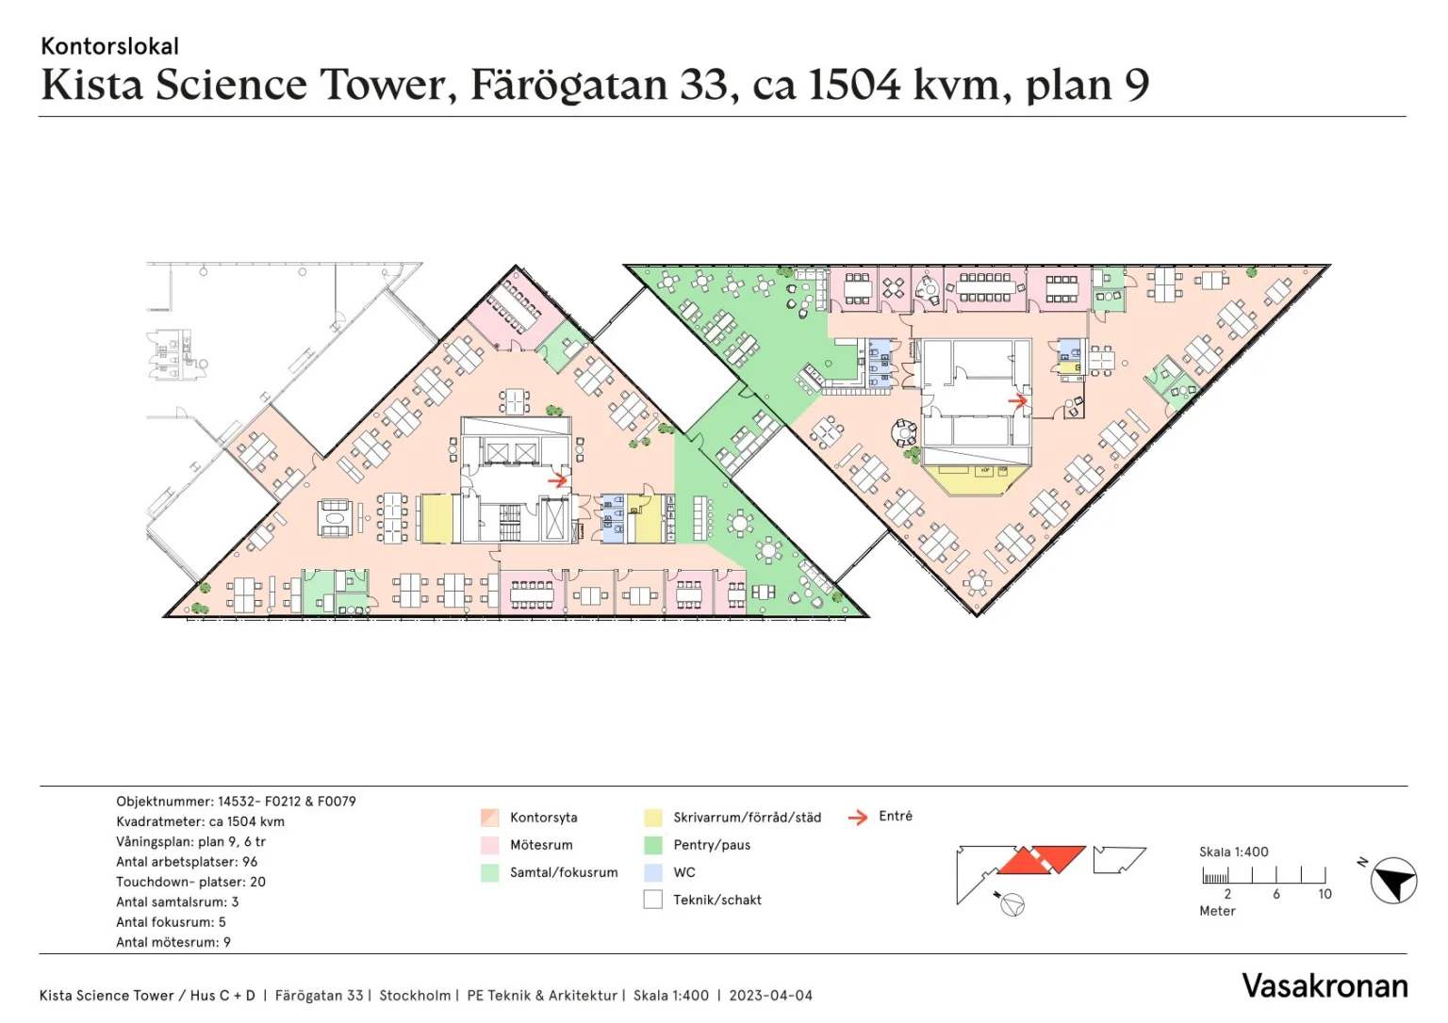
Task: Click 'Antal fokusrum: 5'
Action: click(171, 922)
